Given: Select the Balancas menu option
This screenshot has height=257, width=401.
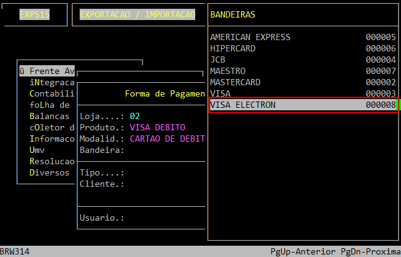Looking at the screenshot, I should pyautogui.click(x=49, y=116).
